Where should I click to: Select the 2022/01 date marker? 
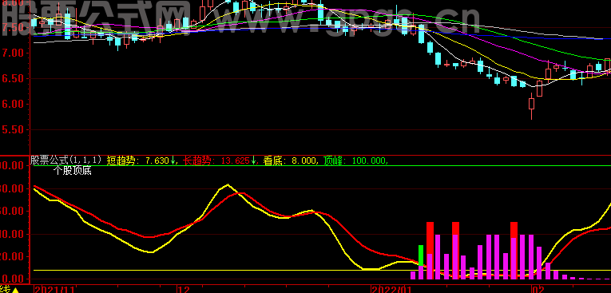point(392,290)
